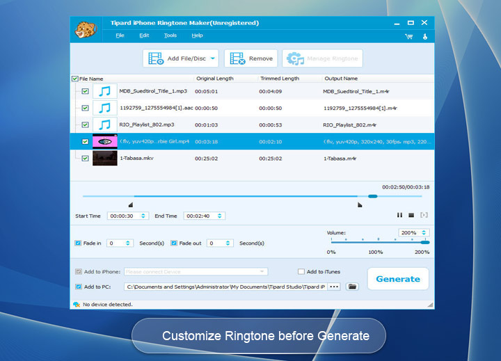Click music note icon of MDB_Suedtirol_Title_1.mp3

coord(105,91)
